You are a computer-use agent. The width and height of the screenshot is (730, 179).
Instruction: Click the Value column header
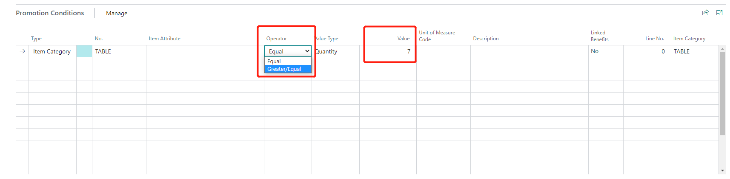tap(404, 39)
